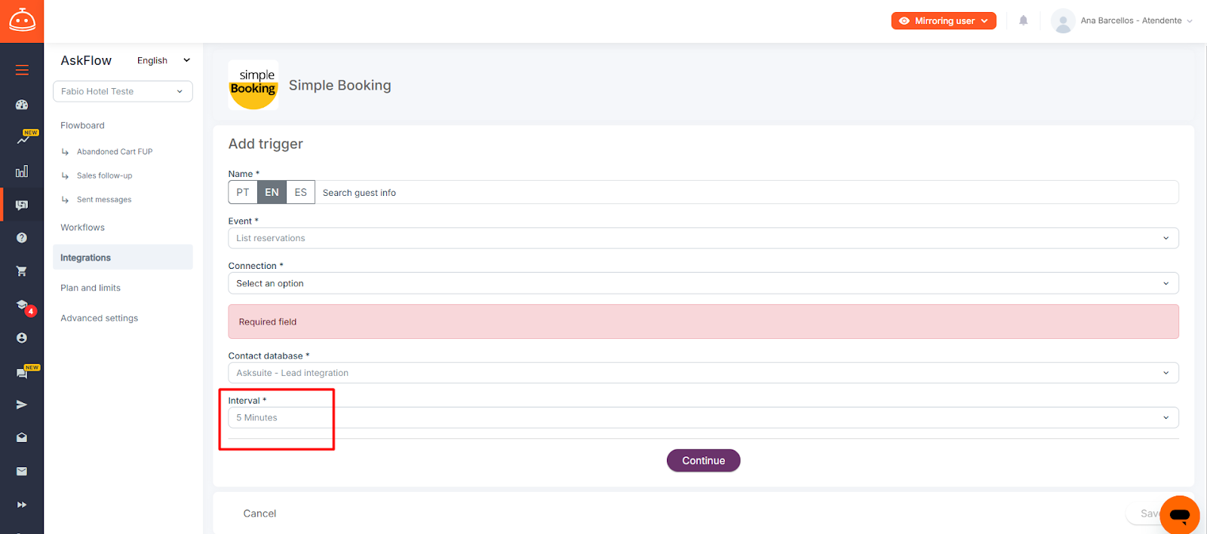The image size is (1207, 534).
Task: Open the Interval dropdown showing 5 Minutes
Action: pos(703,418)
